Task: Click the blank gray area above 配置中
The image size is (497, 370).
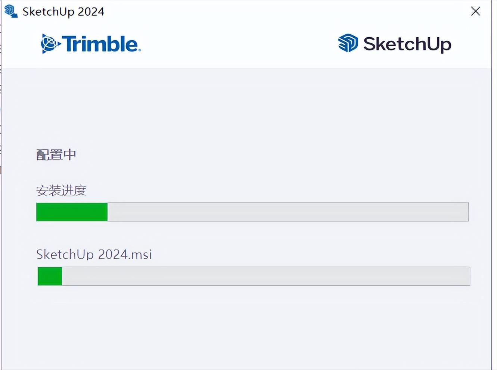Action: click(x=246, y=108)
